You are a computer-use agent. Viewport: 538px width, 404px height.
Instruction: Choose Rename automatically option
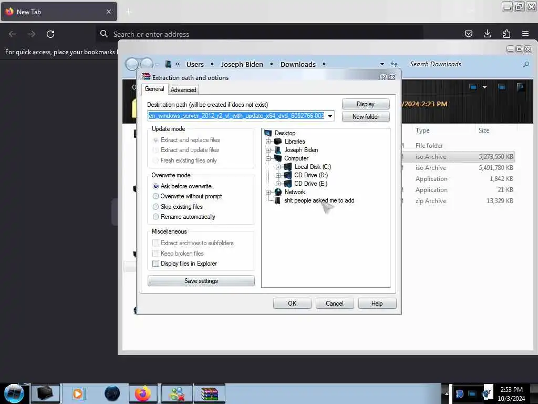156,217
